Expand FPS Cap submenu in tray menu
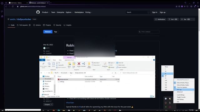 184,90
